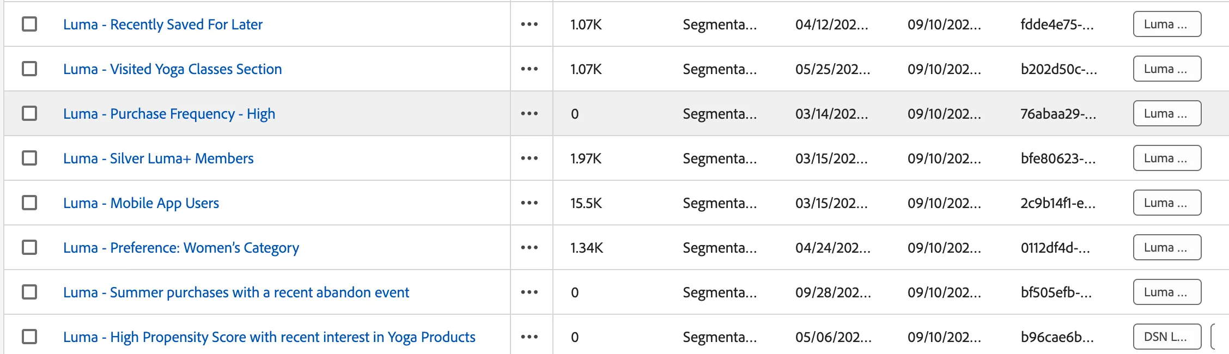Screen dimensions: 1229x354
Task: Click the DSN L... tag button
Action: 1167,337
